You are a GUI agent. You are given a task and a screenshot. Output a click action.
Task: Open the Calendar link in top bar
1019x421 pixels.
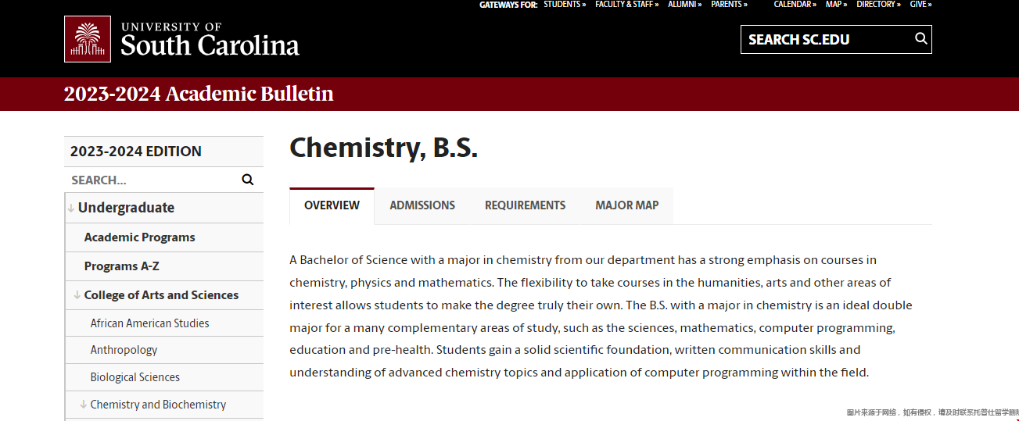pyautogui.click(x=795, y=5)
